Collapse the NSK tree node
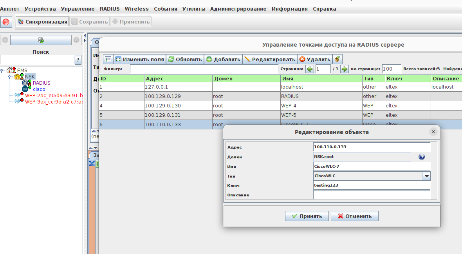Image resolution: width=462 pixels, height=254 pixels. [x=10, y=77]
